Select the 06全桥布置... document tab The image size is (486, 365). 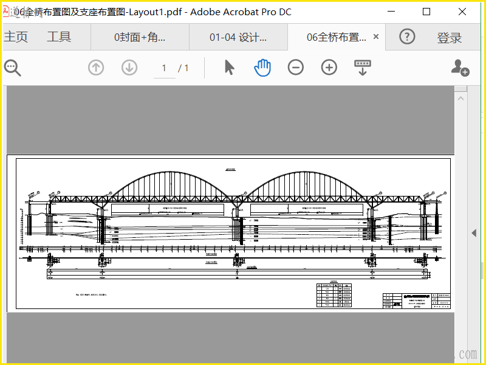coord(337,37)
